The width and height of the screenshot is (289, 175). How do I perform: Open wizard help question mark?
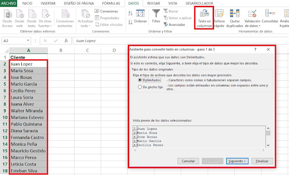255,49
